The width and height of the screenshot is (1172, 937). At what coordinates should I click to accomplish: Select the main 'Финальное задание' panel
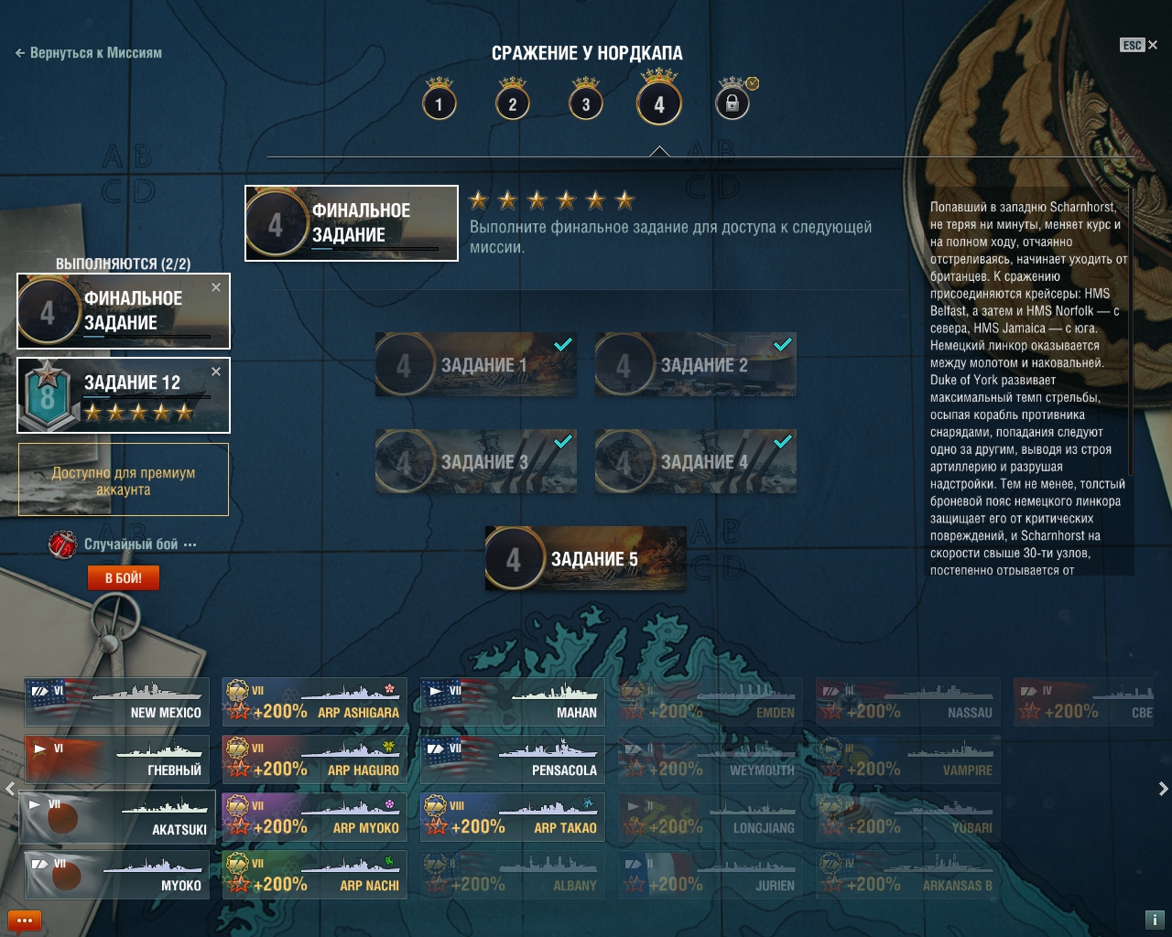(x=352, y=223)
